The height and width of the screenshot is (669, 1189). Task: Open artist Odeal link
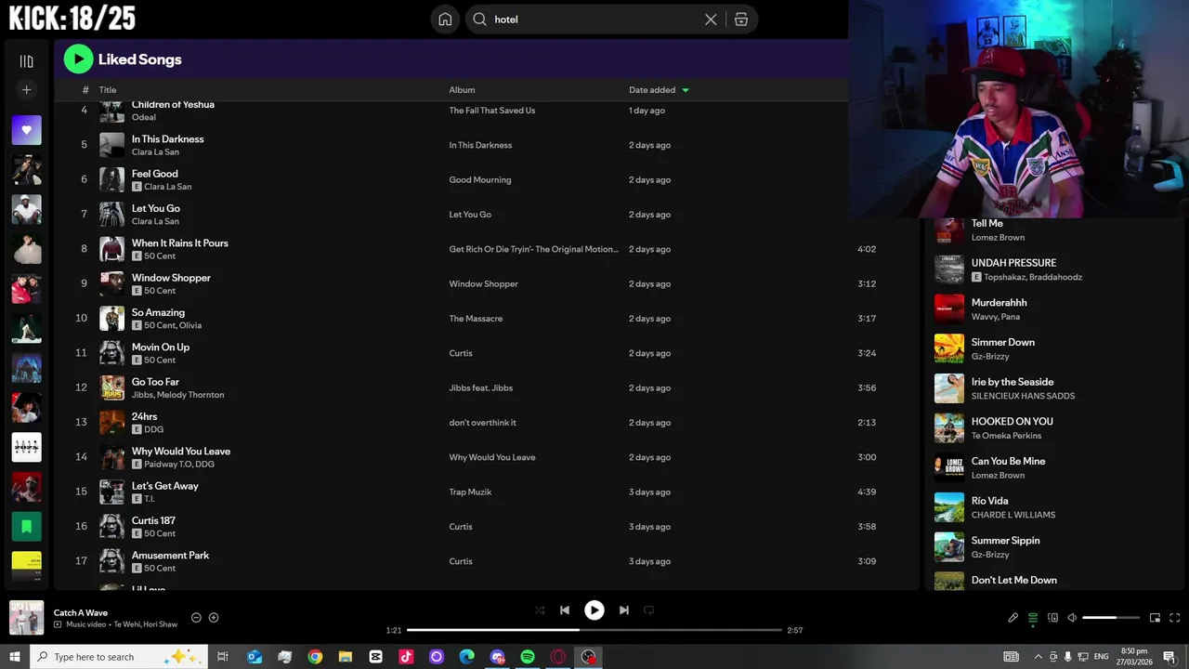[x=143, y=118]
